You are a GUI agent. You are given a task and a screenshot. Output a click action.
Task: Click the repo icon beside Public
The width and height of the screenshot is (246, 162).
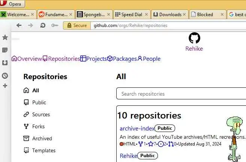click(x=26, y=102)
